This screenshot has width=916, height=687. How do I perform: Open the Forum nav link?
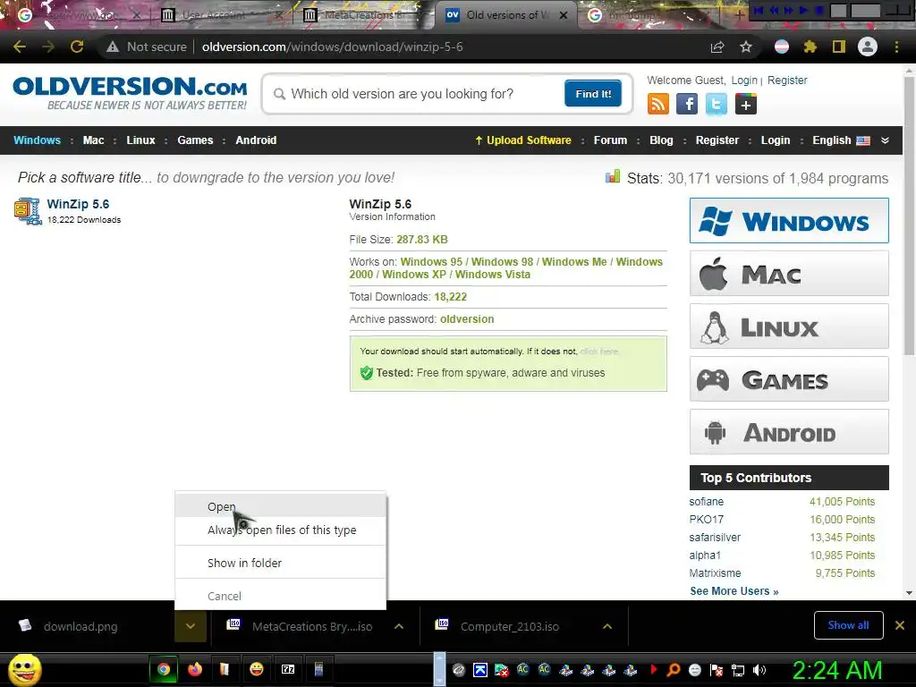[610, 140]
